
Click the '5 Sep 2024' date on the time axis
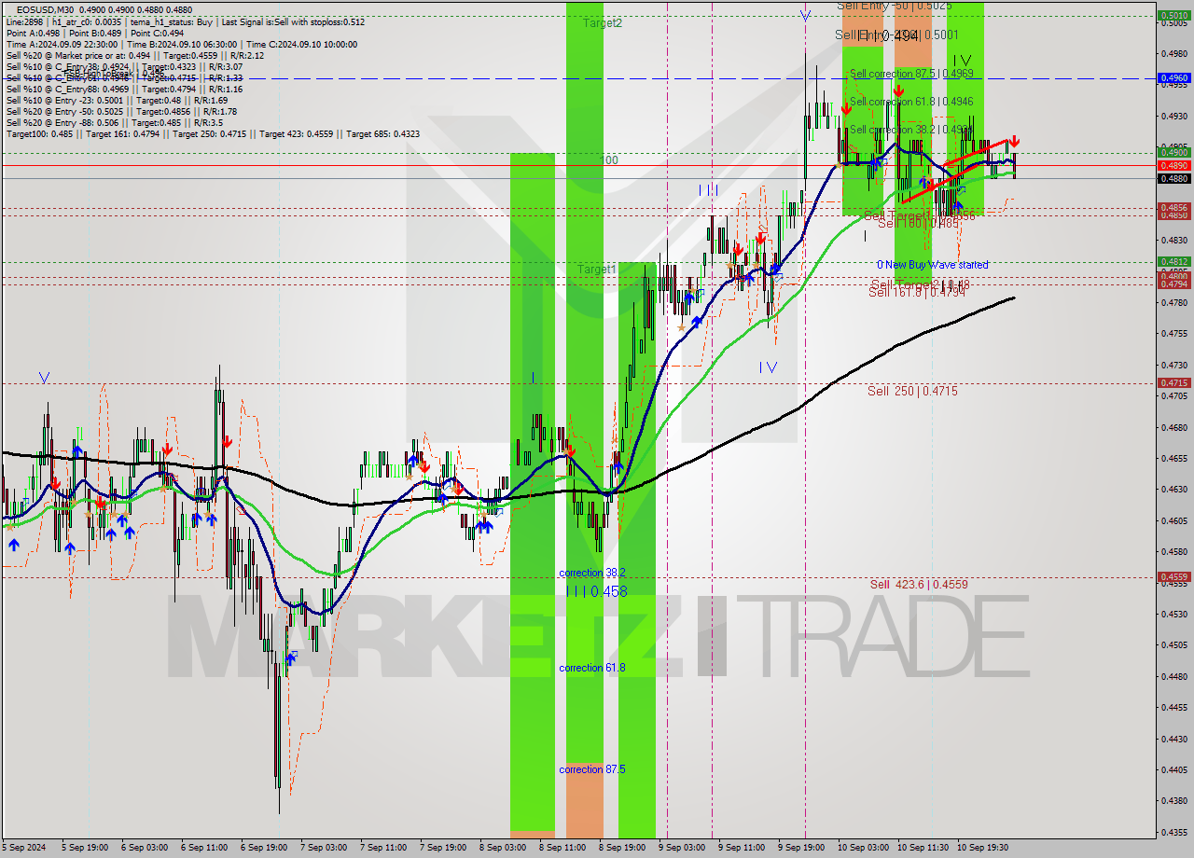[x=24, y=848]
